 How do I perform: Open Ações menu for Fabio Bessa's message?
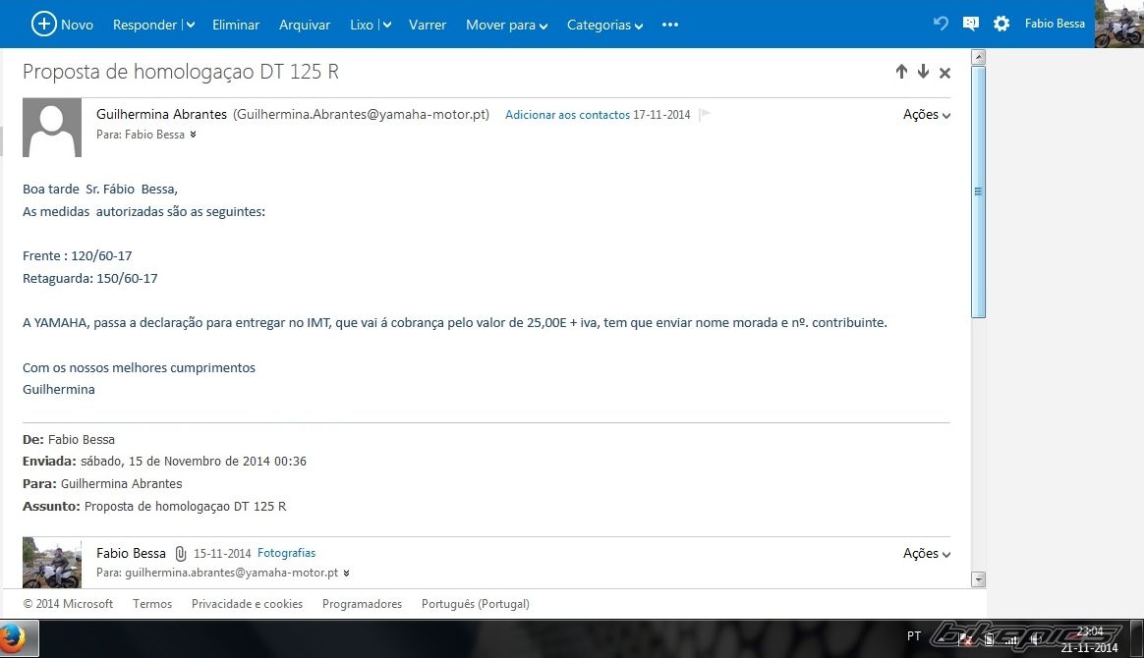[x=927, y=554]
